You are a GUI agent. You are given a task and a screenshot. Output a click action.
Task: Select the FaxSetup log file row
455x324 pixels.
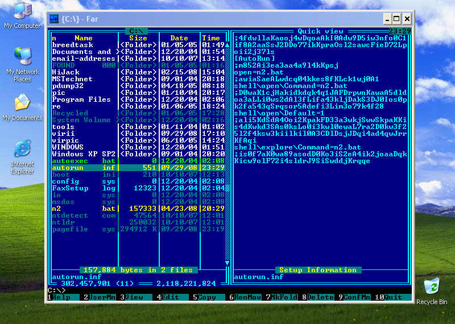pos(138,188)
